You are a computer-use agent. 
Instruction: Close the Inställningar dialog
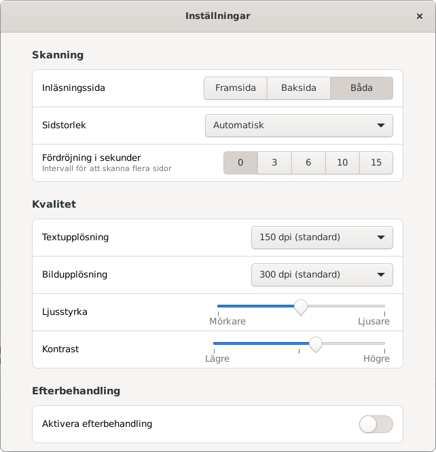click(x=420, y=16)
